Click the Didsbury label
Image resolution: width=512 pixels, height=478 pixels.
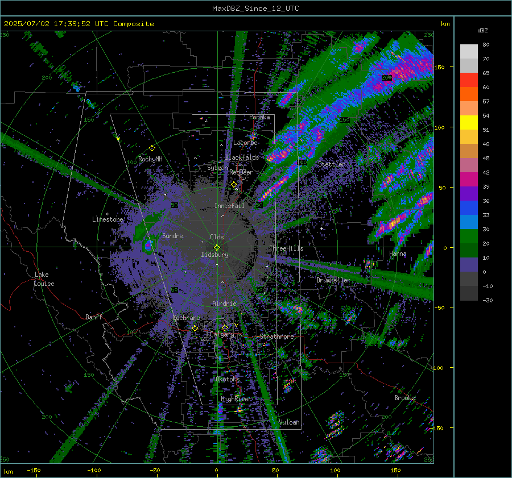[x=214, y=255]
